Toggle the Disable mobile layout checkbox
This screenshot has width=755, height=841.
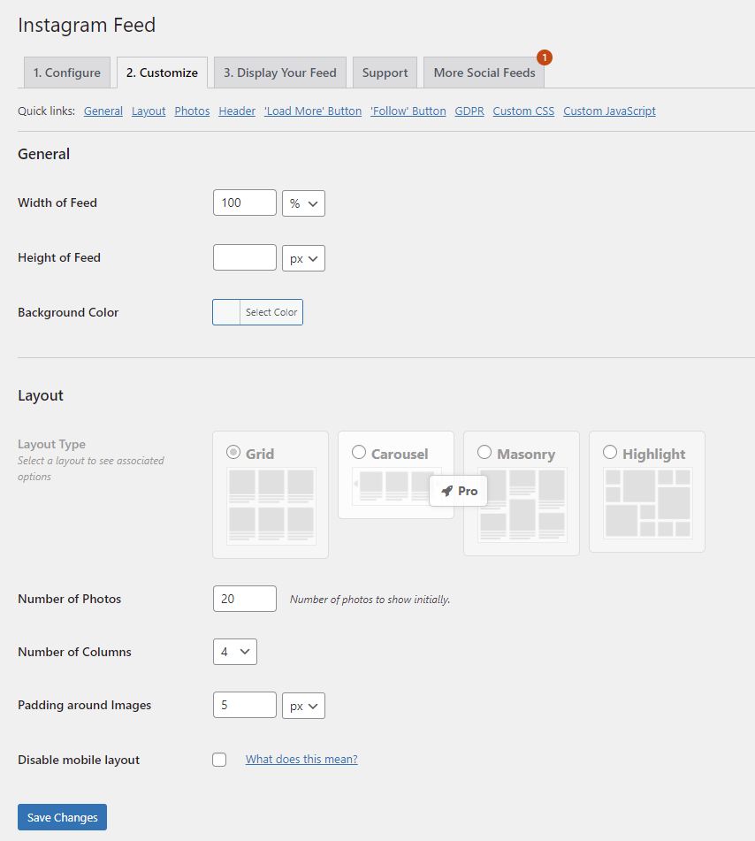tap(219, 760)
